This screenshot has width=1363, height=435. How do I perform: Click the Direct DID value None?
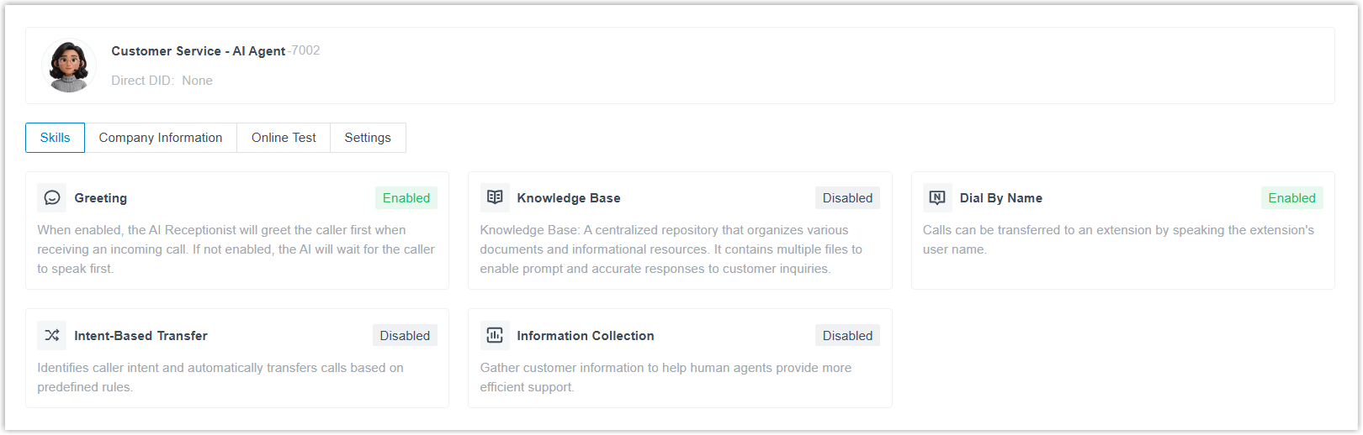coord(197,81)
